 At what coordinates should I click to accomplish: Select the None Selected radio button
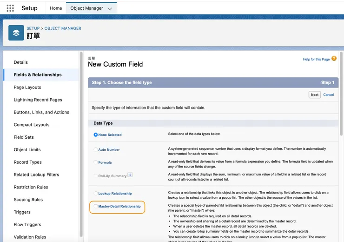96,135
